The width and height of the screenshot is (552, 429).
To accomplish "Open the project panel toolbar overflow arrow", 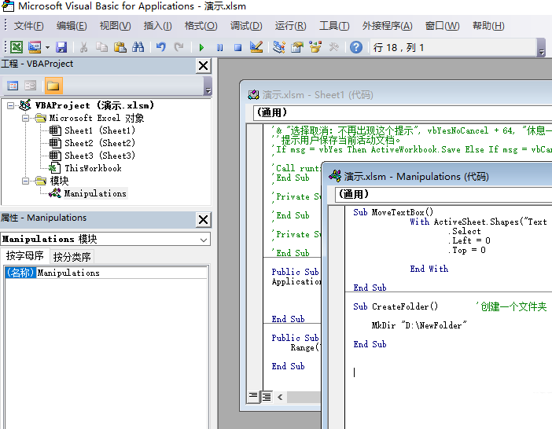I will (208, 86).
